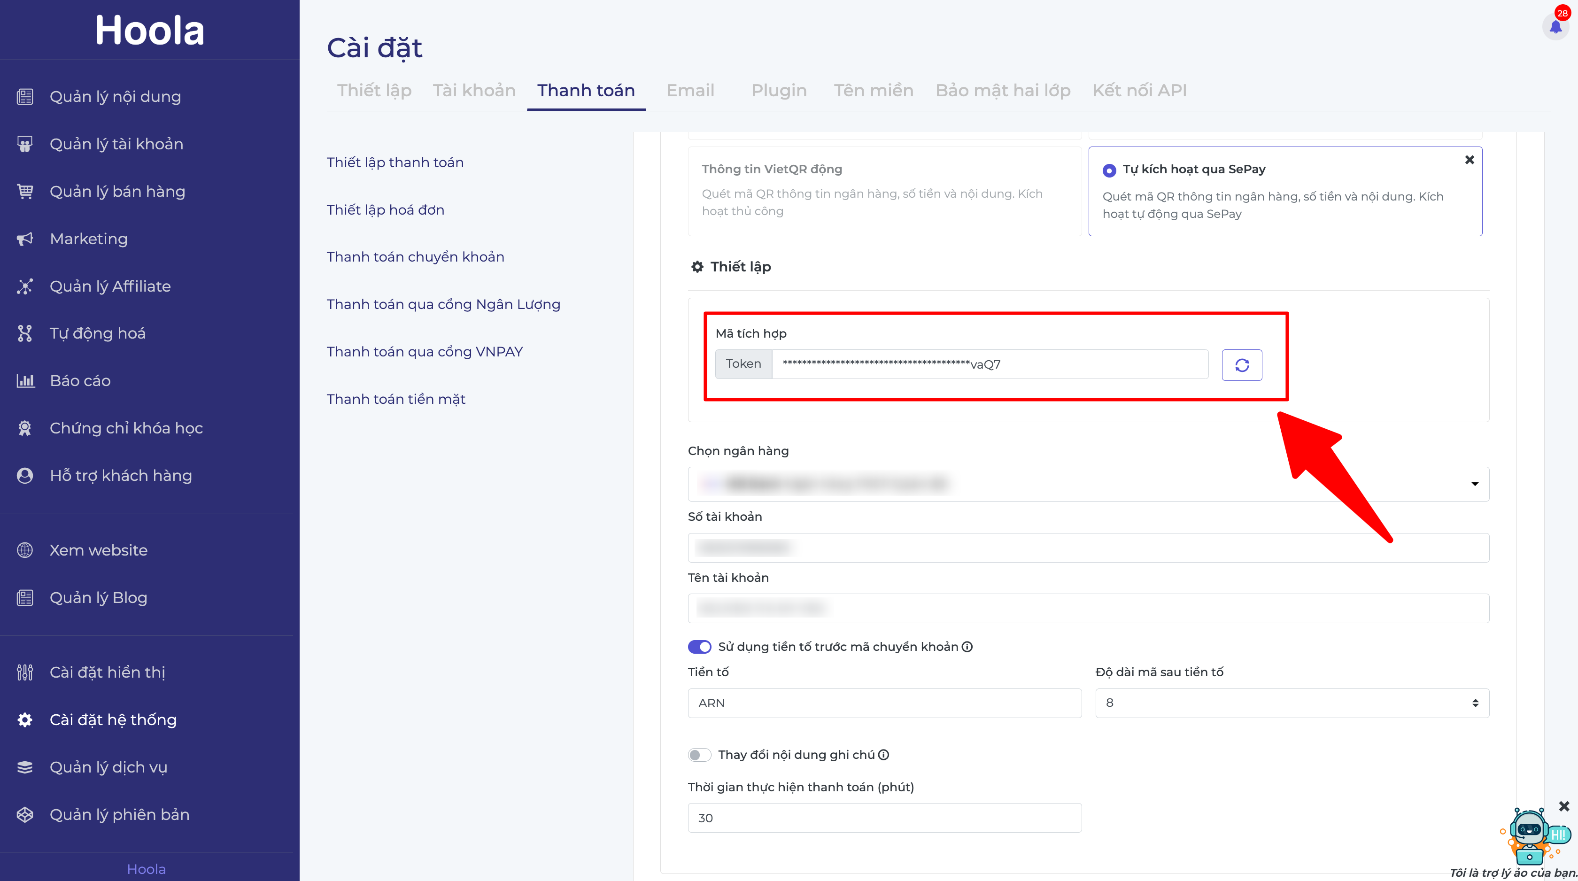The image size is (1578, 881).
Task: Go to Thiết lập hoá đơn
Action: point(385,209)
